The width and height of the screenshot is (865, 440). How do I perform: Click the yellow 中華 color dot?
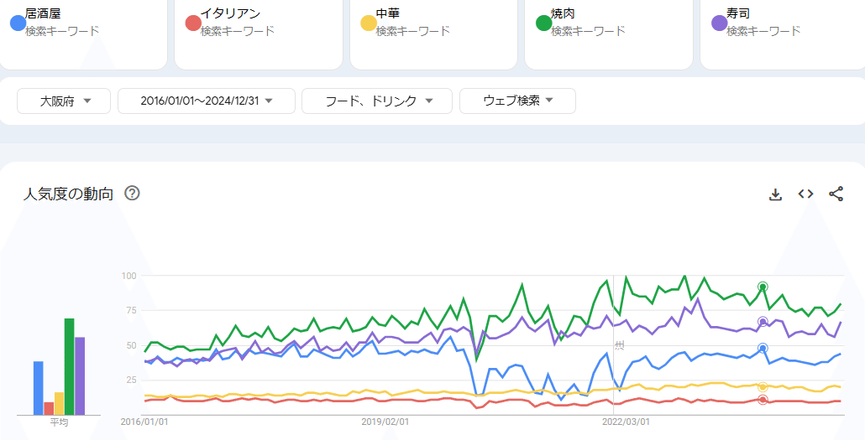(x=367, y=23)
